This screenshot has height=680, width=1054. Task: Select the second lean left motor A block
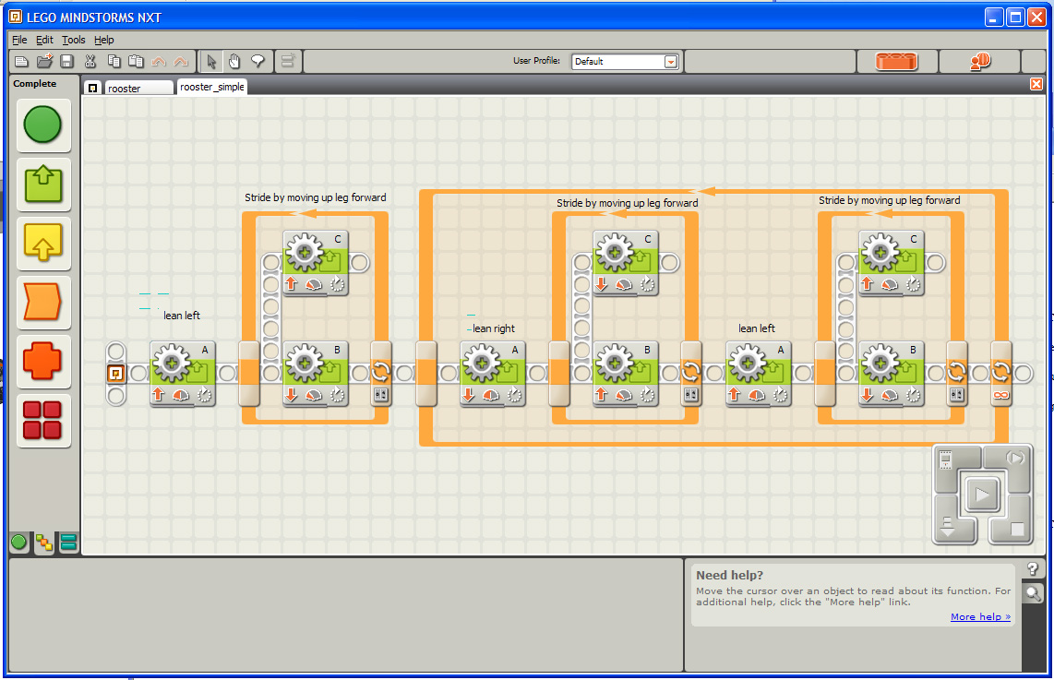point(759,373)
